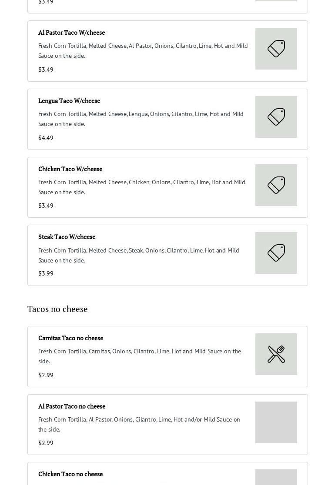Select the Steak Taco W/cheese title
335x485 pixels.
tap(67, 237)
